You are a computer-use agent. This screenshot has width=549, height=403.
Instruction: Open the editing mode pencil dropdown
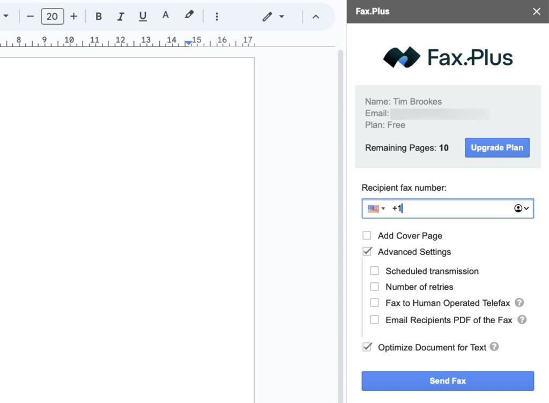tap(273, 17)
